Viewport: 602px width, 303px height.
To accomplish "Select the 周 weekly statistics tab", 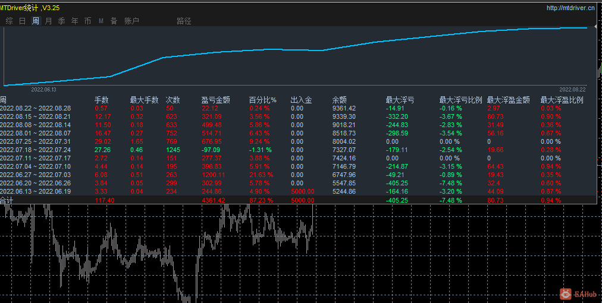I will tap(35, 21).
